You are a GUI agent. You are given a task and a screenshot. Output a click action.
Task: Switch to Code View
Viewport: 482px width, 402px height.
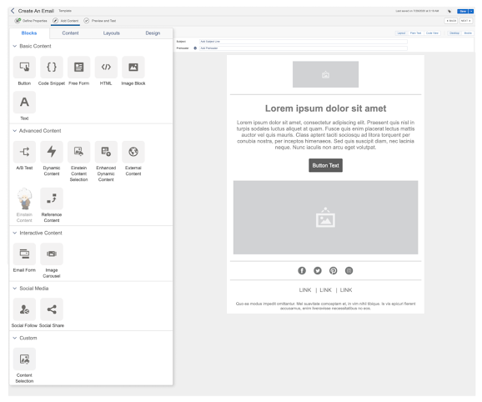point(432,33)
